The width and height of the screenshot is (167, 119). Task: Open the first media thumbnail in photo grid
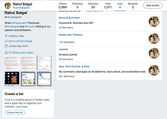pos(12,63)
